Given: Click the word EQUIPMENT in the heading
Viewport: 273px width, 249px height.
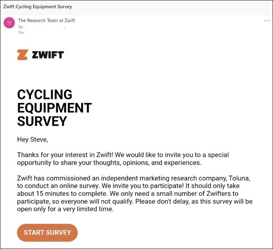Looking at the screenshot, I should click(54, 108).
